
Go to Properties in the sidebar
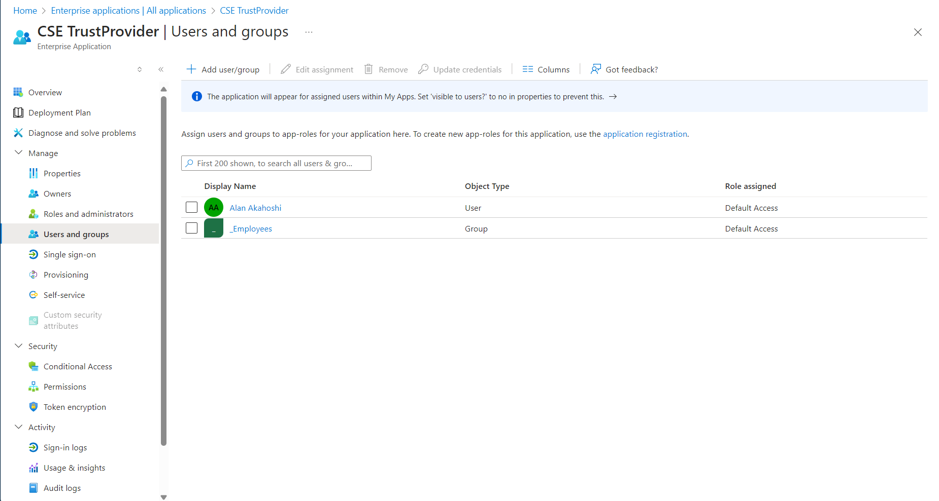point(62,173)
